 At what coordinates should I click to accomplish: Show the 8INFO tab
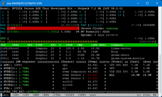point(82,95)
